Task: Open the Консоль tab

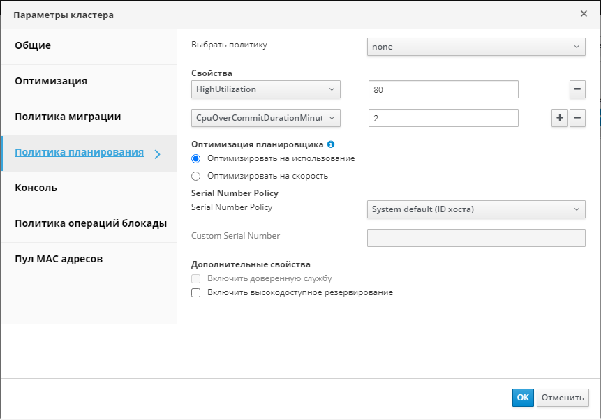Action: [x=36, y=188]
